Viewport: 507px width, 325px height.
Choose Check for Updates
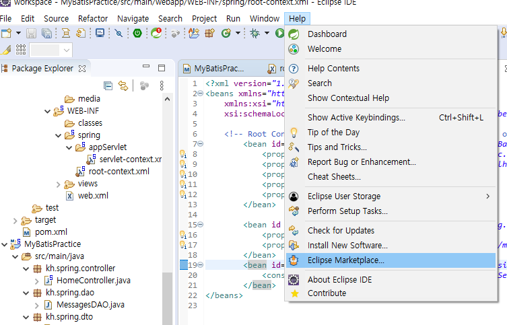(391, 231)
